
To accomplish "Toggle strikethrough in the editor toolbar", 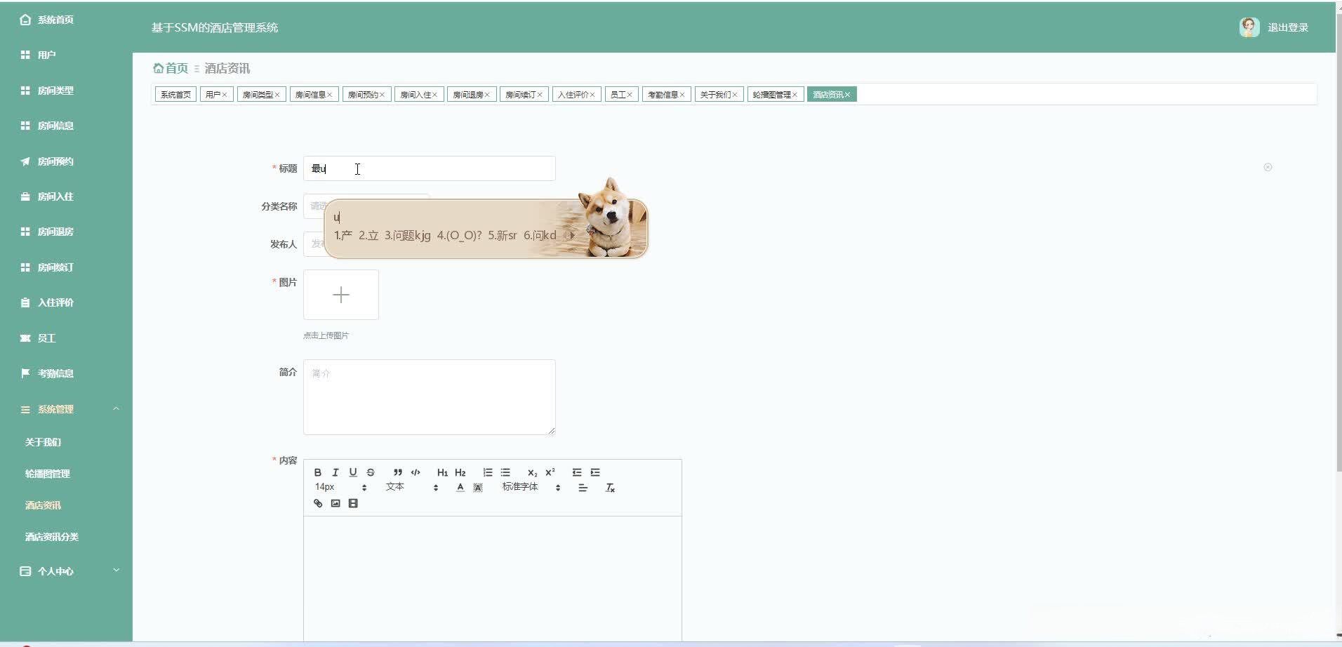I will tap(371, 472).
